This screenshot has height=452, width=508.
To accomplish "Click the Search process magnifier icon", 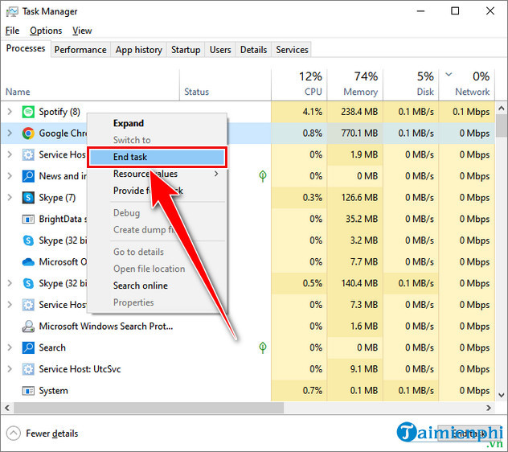I will (x=28, y=347).
